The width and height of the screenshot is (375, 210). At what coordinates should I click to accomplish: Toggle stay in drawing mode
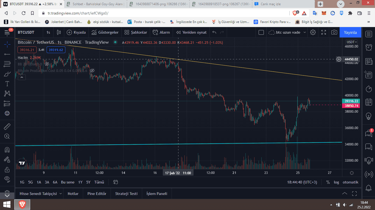[7, 159]
